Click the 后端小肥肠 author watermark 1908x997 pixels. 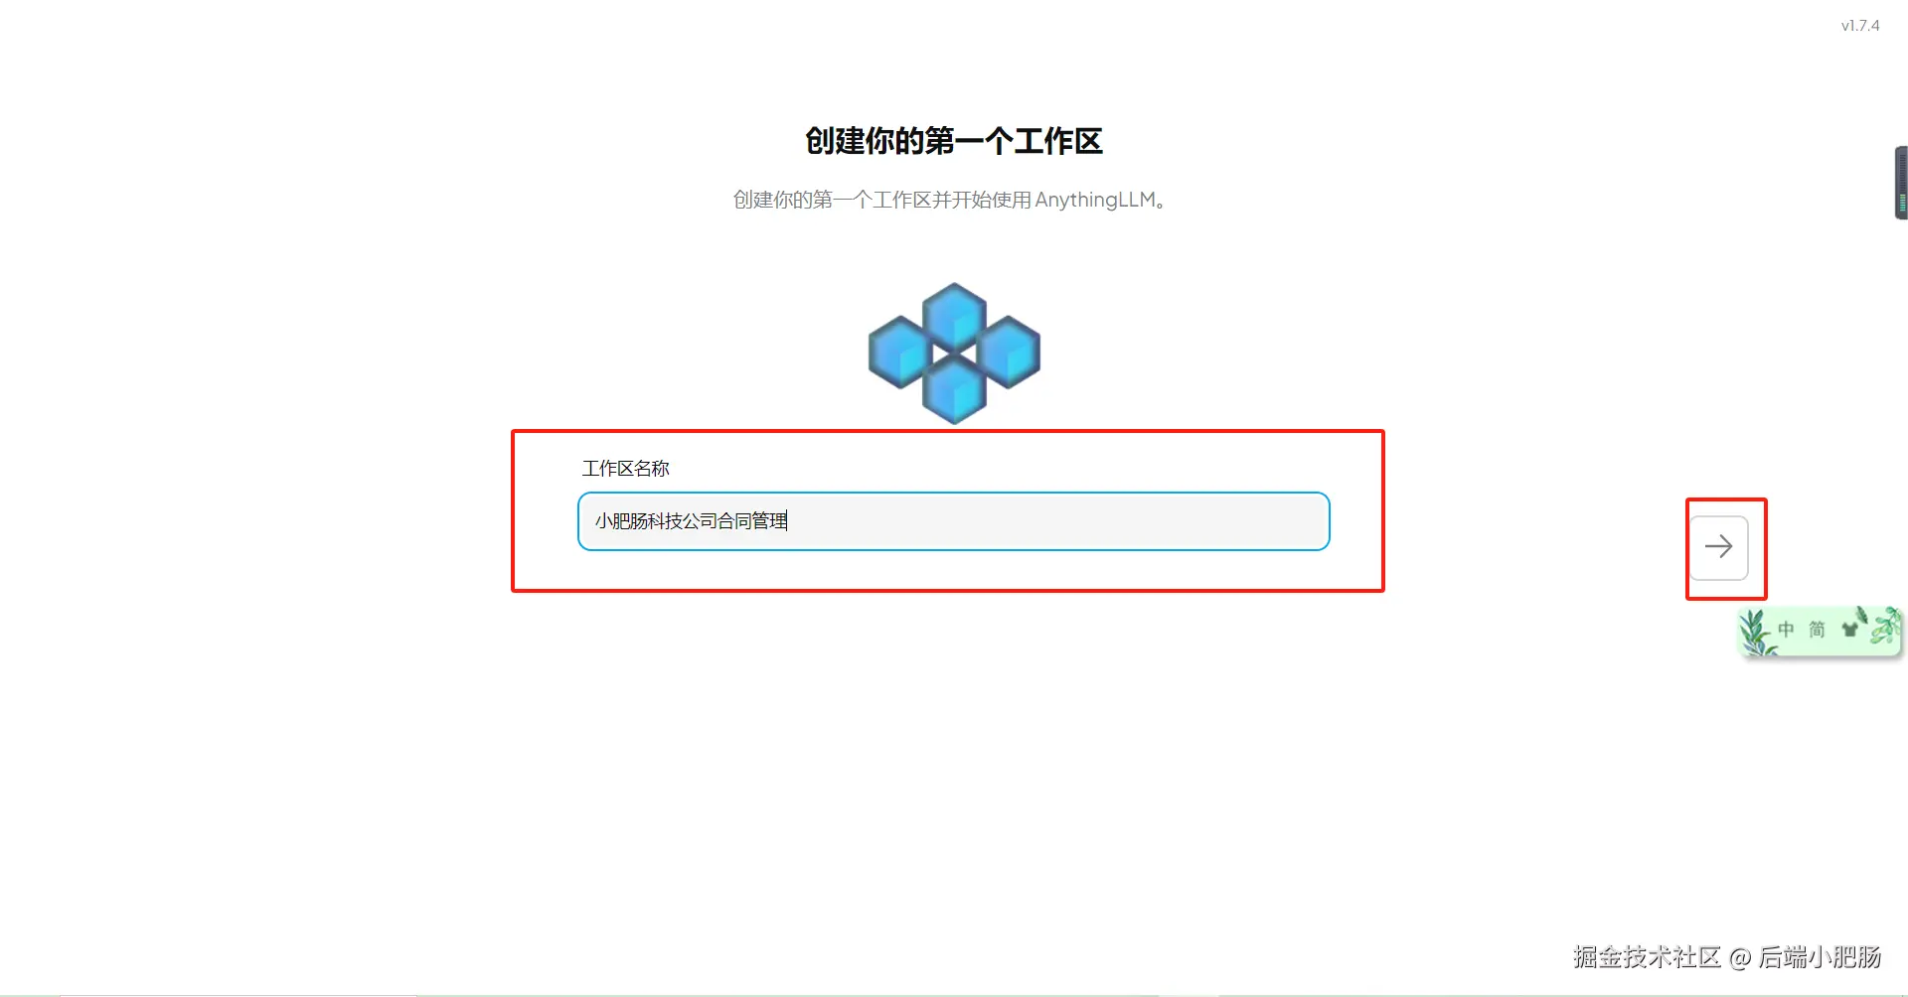(1820, 956)
